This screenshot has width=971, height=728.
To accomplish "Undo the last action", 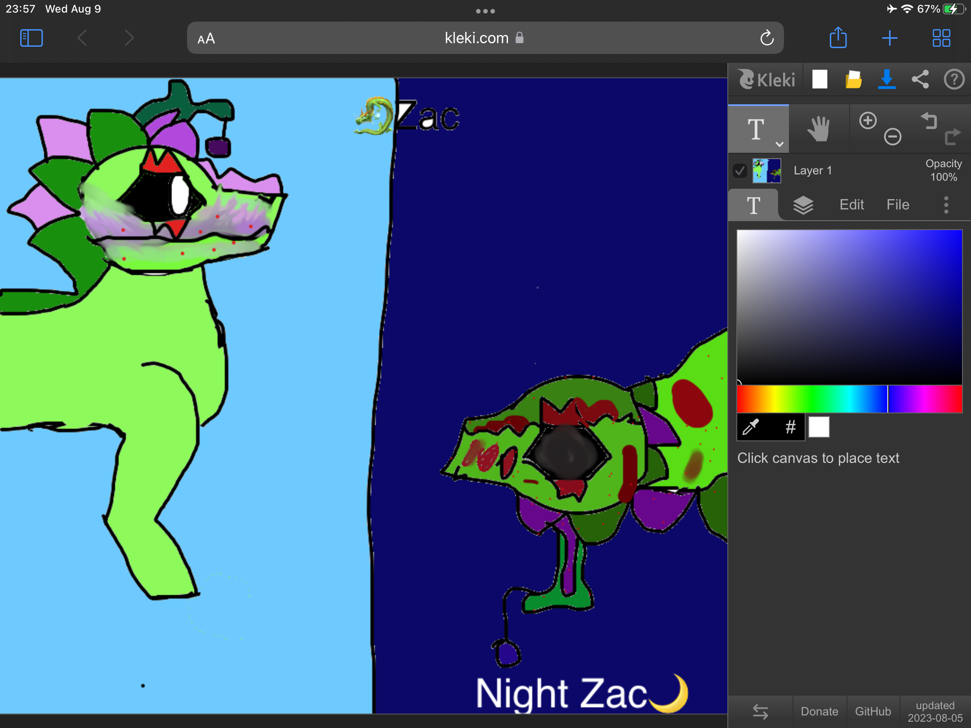I will [929, 120].
